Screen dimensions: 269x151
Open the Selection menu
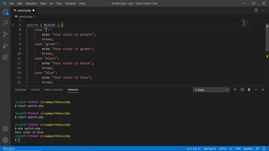(x=31, y=3)
